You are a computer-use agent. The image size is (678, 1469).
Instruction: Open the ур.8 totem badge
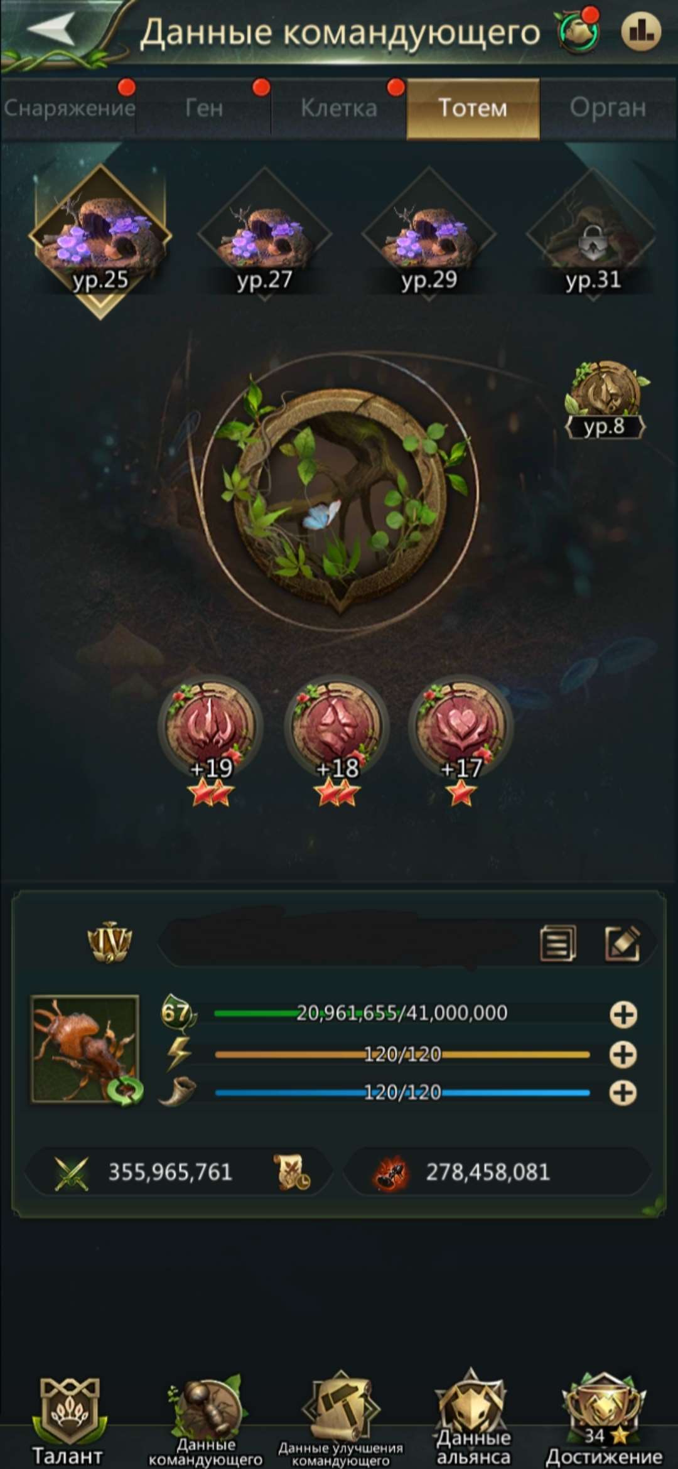tap(605, 399)
